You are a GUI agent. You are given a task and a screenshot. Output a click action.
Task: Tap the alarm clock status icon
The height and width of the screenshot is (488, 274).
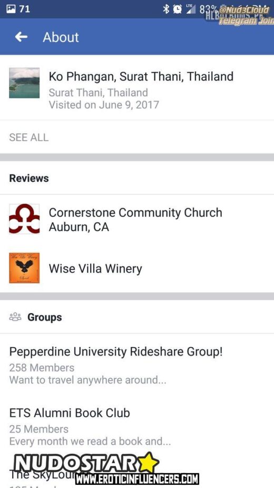177,9
